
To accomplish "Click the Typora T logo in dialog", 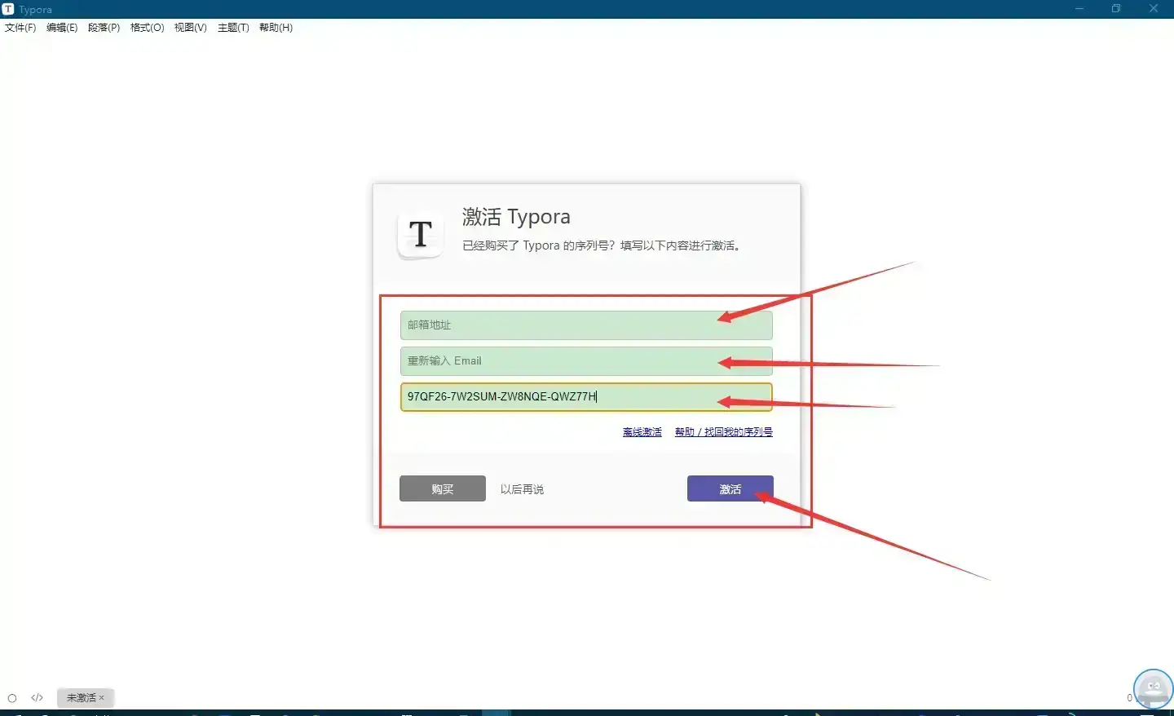I will (x=421, y=236).
